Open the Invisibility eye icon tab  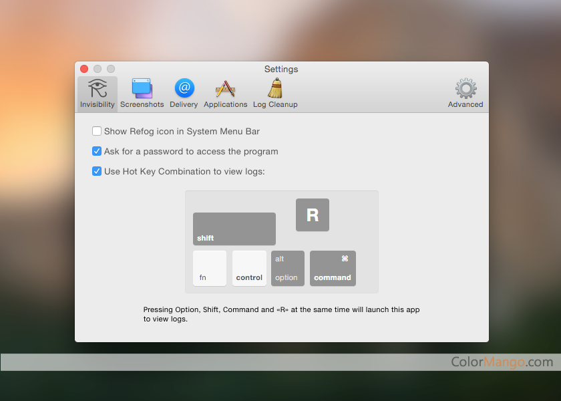pyautogui.click(x=98, y=93)
